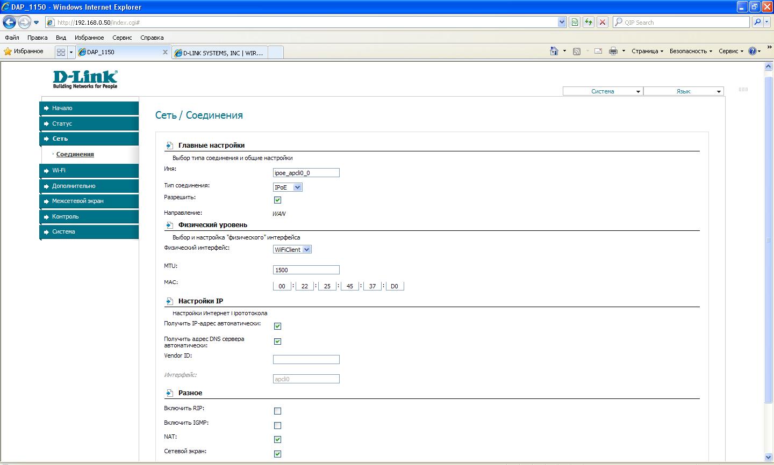The width and height of the screenshot is (774, 465).
Task: Open the Wi-Fi section in sidebar
Action: (59, 170)
